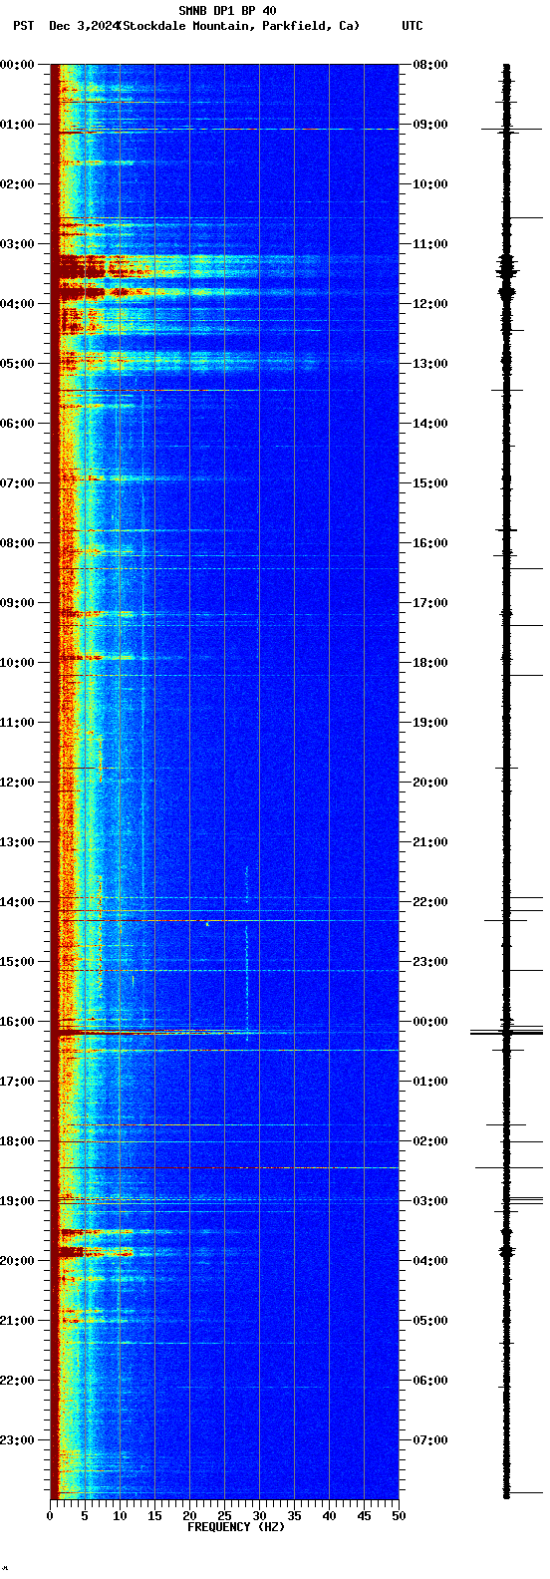The width and height of the screenshot is (550, 1579).
Task: Click the '00:00' PST time label
Action: (x=17, y=65)
